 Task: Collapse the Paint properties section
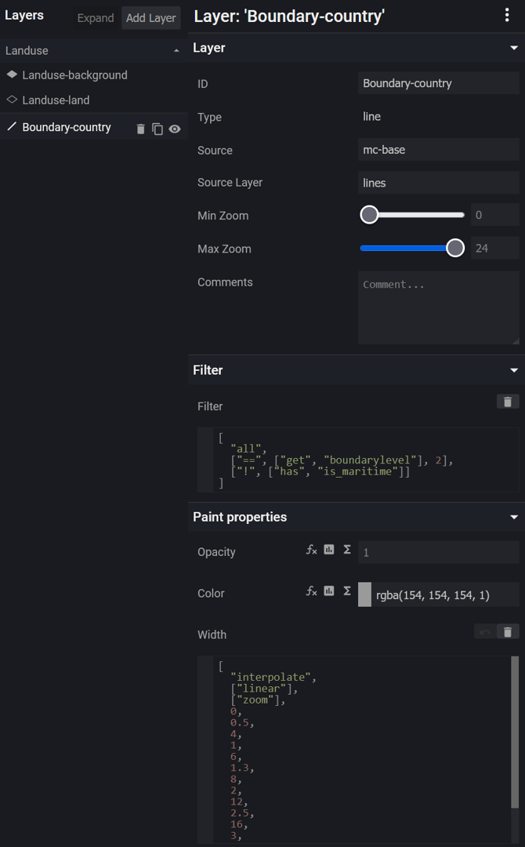tap(514, 518)
